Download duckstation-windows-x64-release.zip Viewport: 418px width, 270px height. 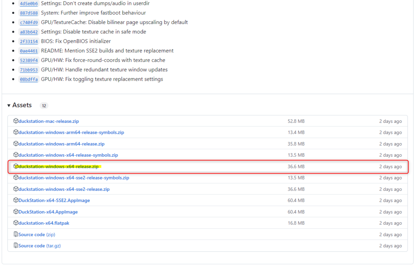[x=58, y=166]
